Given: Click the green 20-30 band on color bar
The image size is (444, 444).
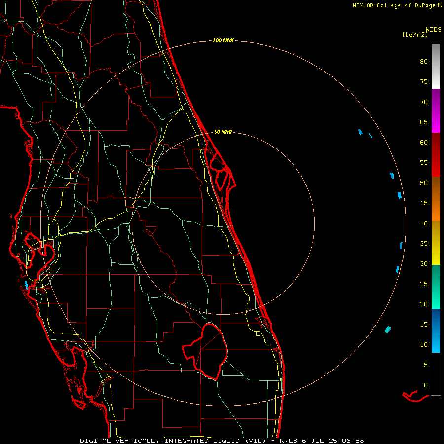Looking at the screenshot, I should (x=436, y=287).
